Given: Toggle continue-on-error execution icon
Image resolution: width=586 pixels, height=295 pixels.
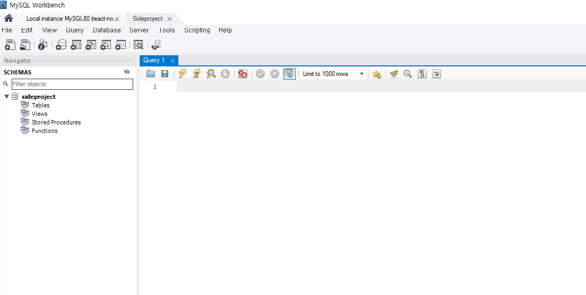Looking at the screenshot, I should [243, 74].
